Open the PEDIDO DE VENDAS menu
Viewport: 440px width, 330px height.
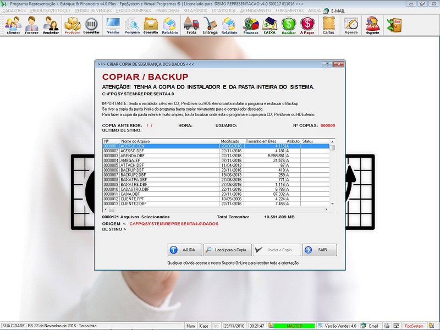tap(93, 10)
